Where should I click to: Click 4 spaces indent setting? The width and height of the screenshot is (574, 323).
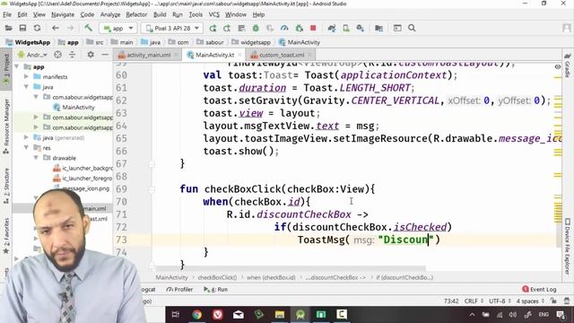pos(530,301)
